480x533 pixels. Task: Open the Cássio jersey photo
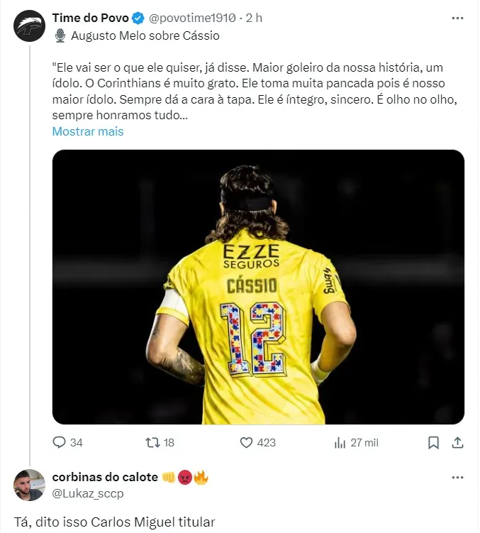pos(258,287)
